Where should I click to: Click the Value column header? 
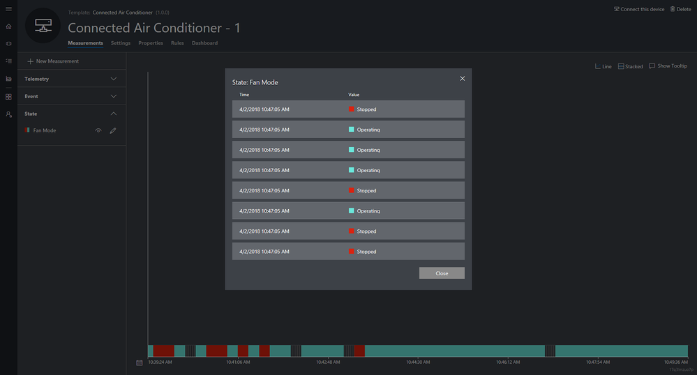pyautogui.click(x=354, y=95)
